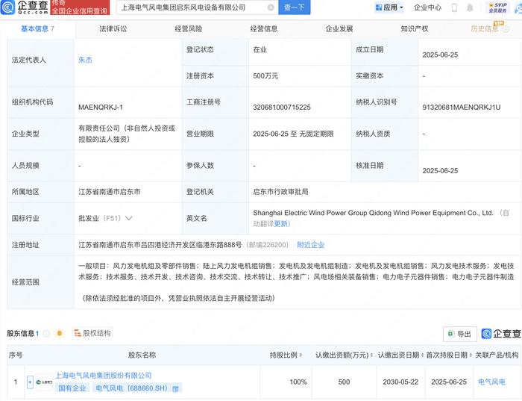Expand the 批发业 (F51) industry chevron
The image size is (522, 401).
pos(129,218)
